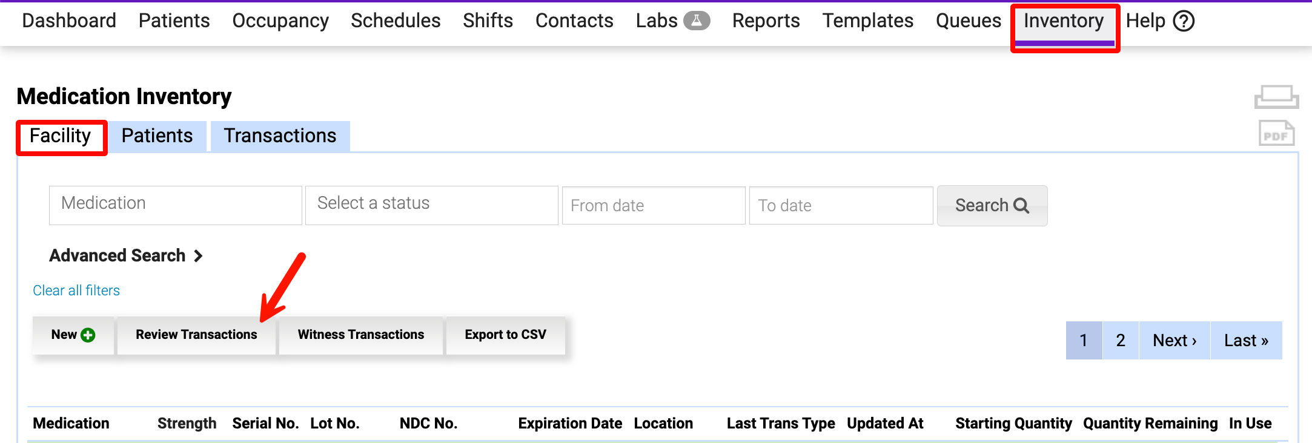The width and height of the screenshot is (1312, 443).
Task: Open the From date picker field
Action: (x=653, y=206)
